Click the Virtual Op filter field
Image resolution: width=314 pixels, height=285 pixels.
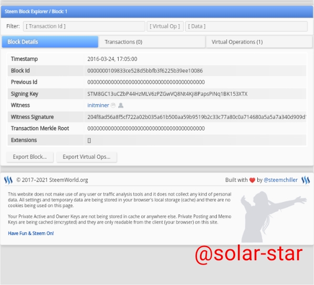point(165,26)
